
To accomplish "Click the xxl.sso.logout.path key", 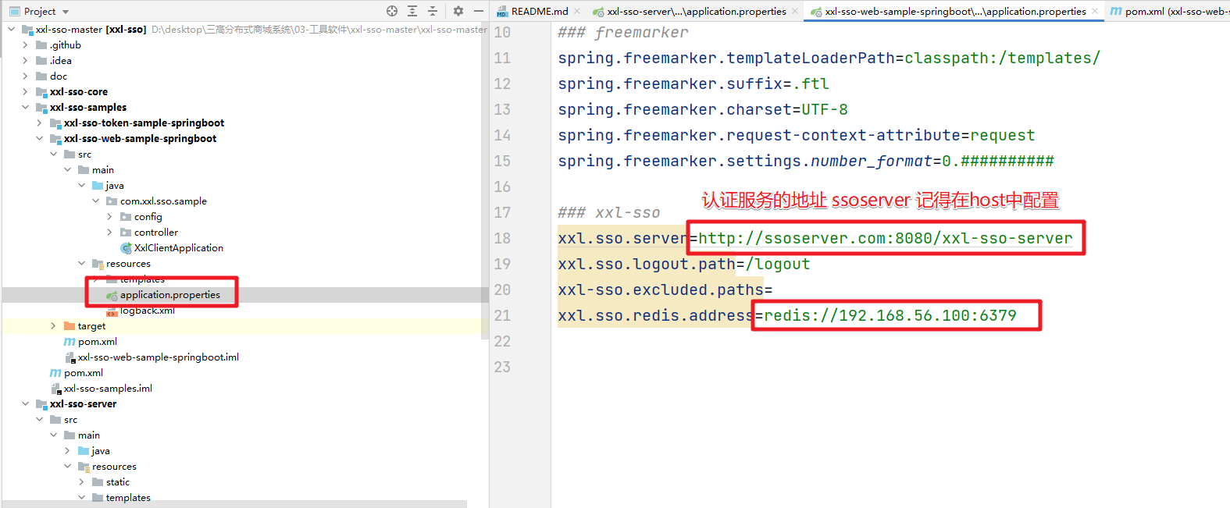I will point(647,264).
